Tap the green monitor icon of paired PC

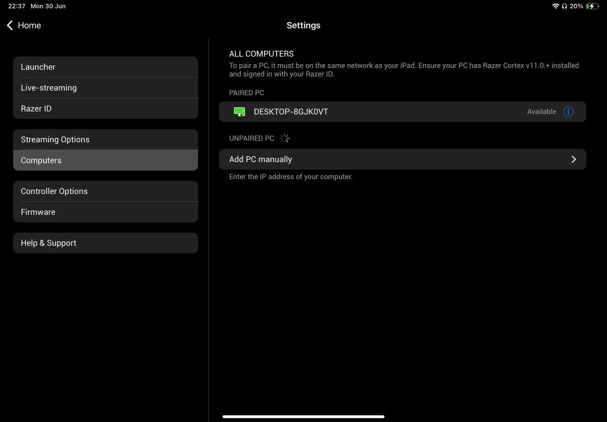pos(239,112)
